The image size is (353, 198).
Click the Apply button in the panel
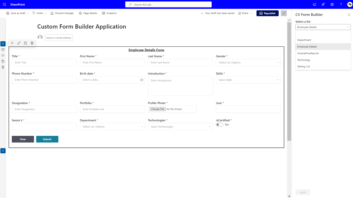(x=303, y=192)
